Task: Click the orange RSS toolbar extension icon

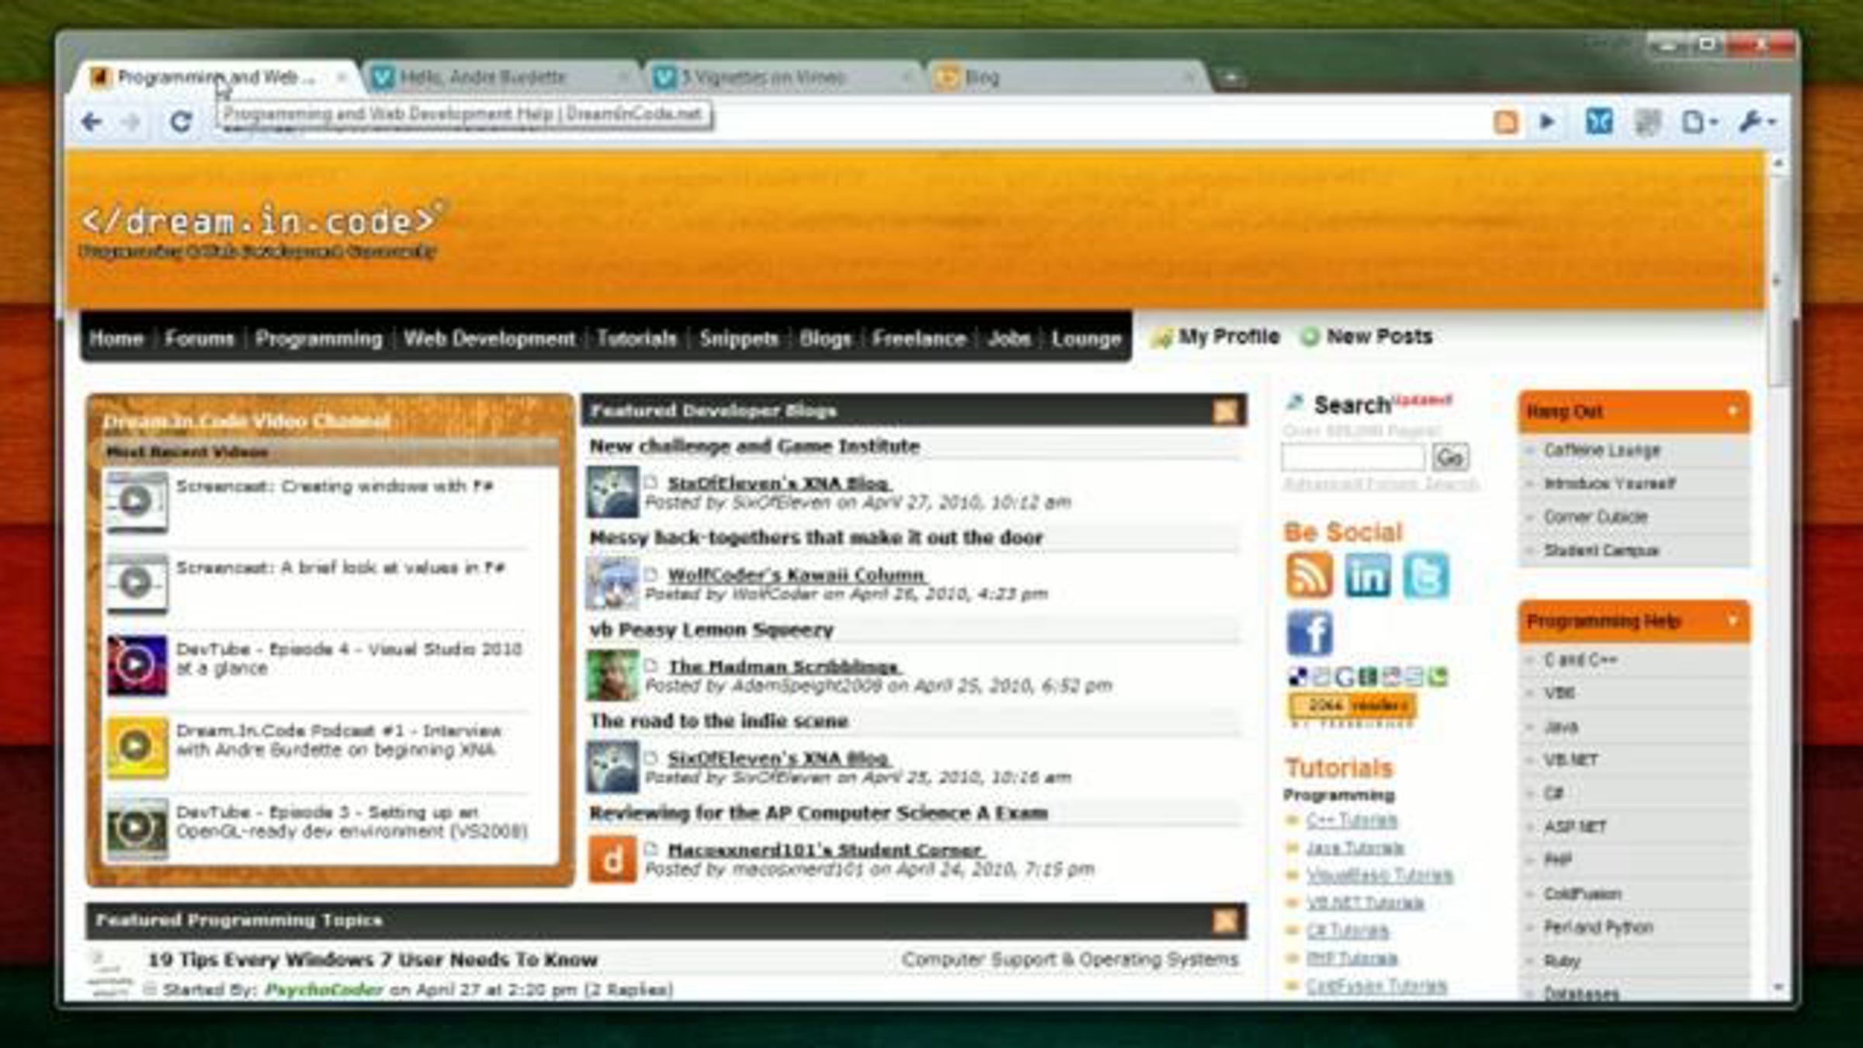Action: tap(1505, 122)
